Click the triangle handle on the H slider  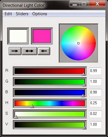point(32,106)
